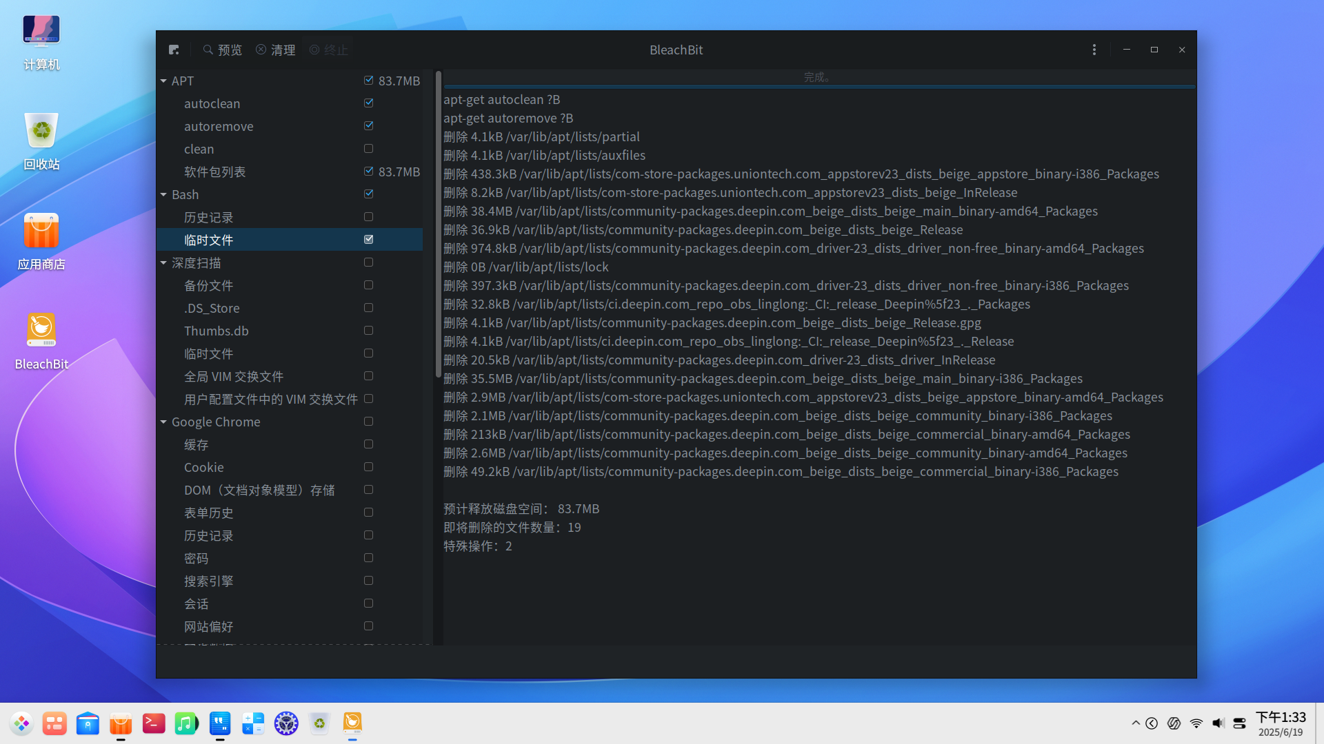Check the Google Chrome Cookie checkbox
This screenshot has width=1324, height=744.
(x=369, y=467)
